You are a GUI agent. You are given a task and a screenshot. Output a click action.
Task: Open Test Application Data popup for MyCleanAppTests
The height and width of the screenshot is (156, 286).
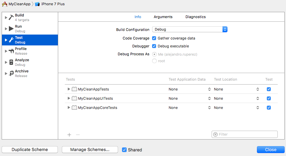(x=189, y=89)
